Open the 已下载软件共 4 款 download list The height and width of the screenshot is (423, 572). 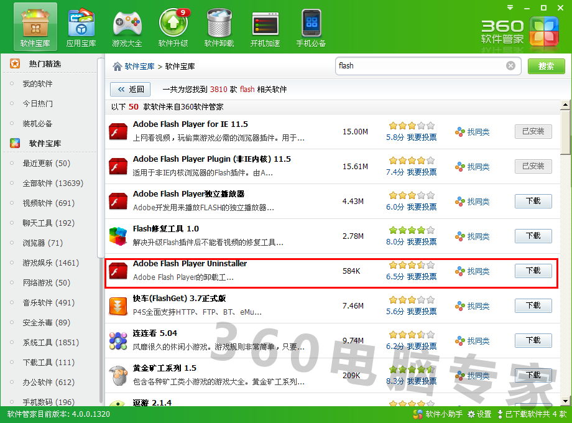(532, 414)
